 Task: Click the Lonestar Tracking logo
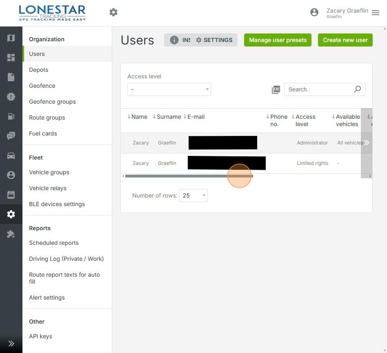(52, 13)
